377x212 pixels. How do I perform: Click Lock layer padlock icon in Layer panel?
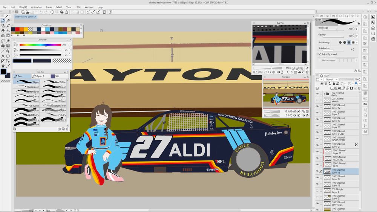pyautogui.click(x=334, y=84)
